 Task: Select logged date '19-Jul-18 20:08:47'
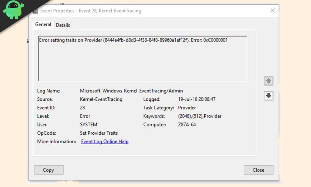(x=197, y=99)
